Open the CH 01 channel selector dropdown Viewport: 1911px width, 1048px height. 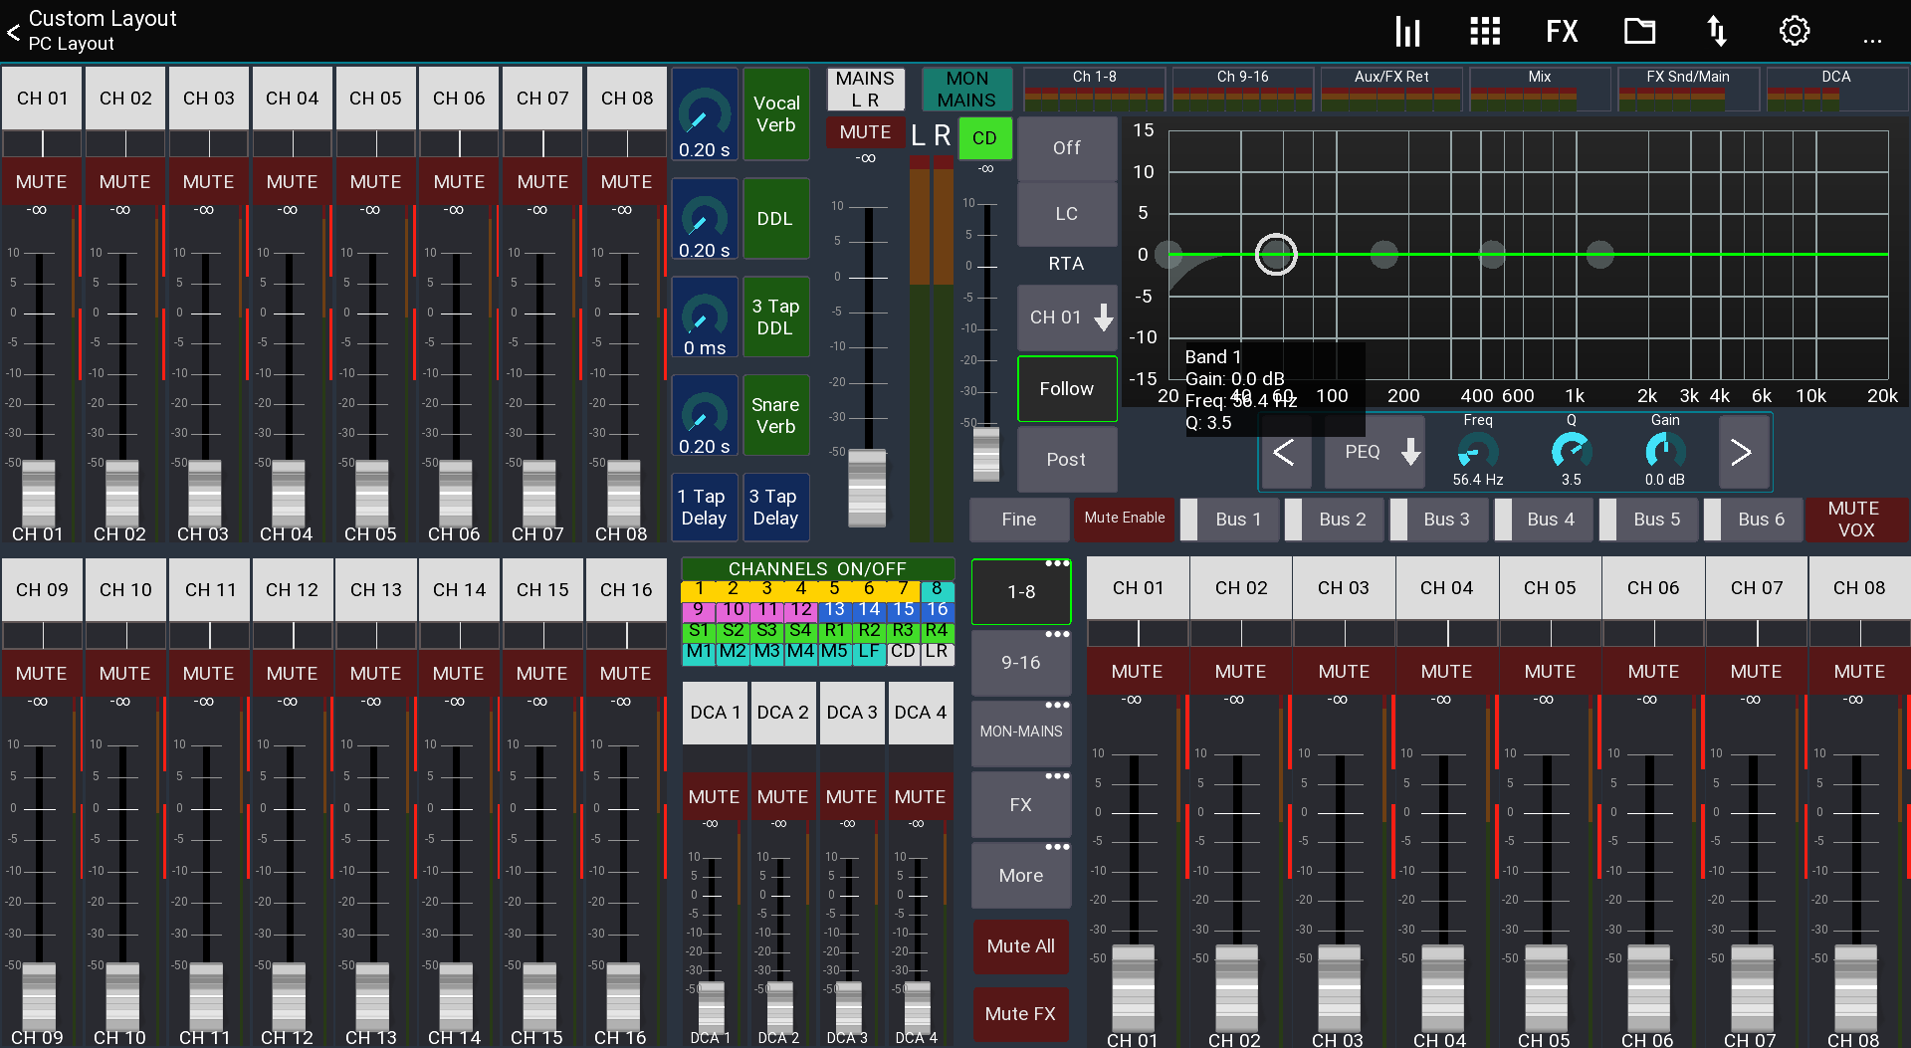pyautogui.click(x=1066, y=316)
